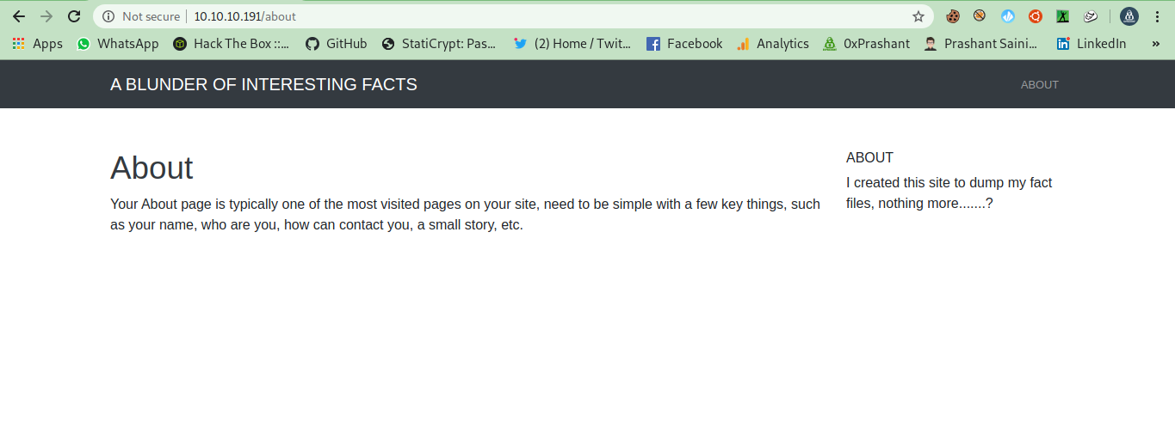1175x440 pixels.
Task: Open the GitHub bookmark
Action: pos(337,44)
